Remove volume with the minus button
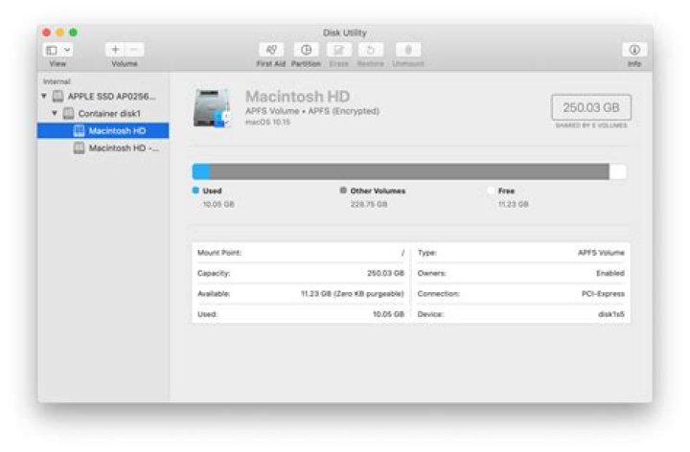690x452 pixels. point(135,50)
